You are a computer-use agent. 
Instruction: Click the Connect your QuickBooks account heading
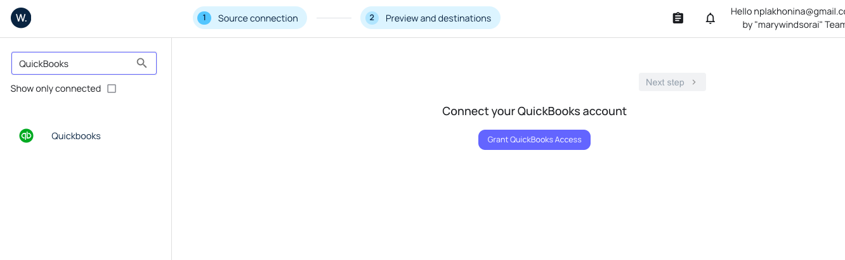(534, 111)
